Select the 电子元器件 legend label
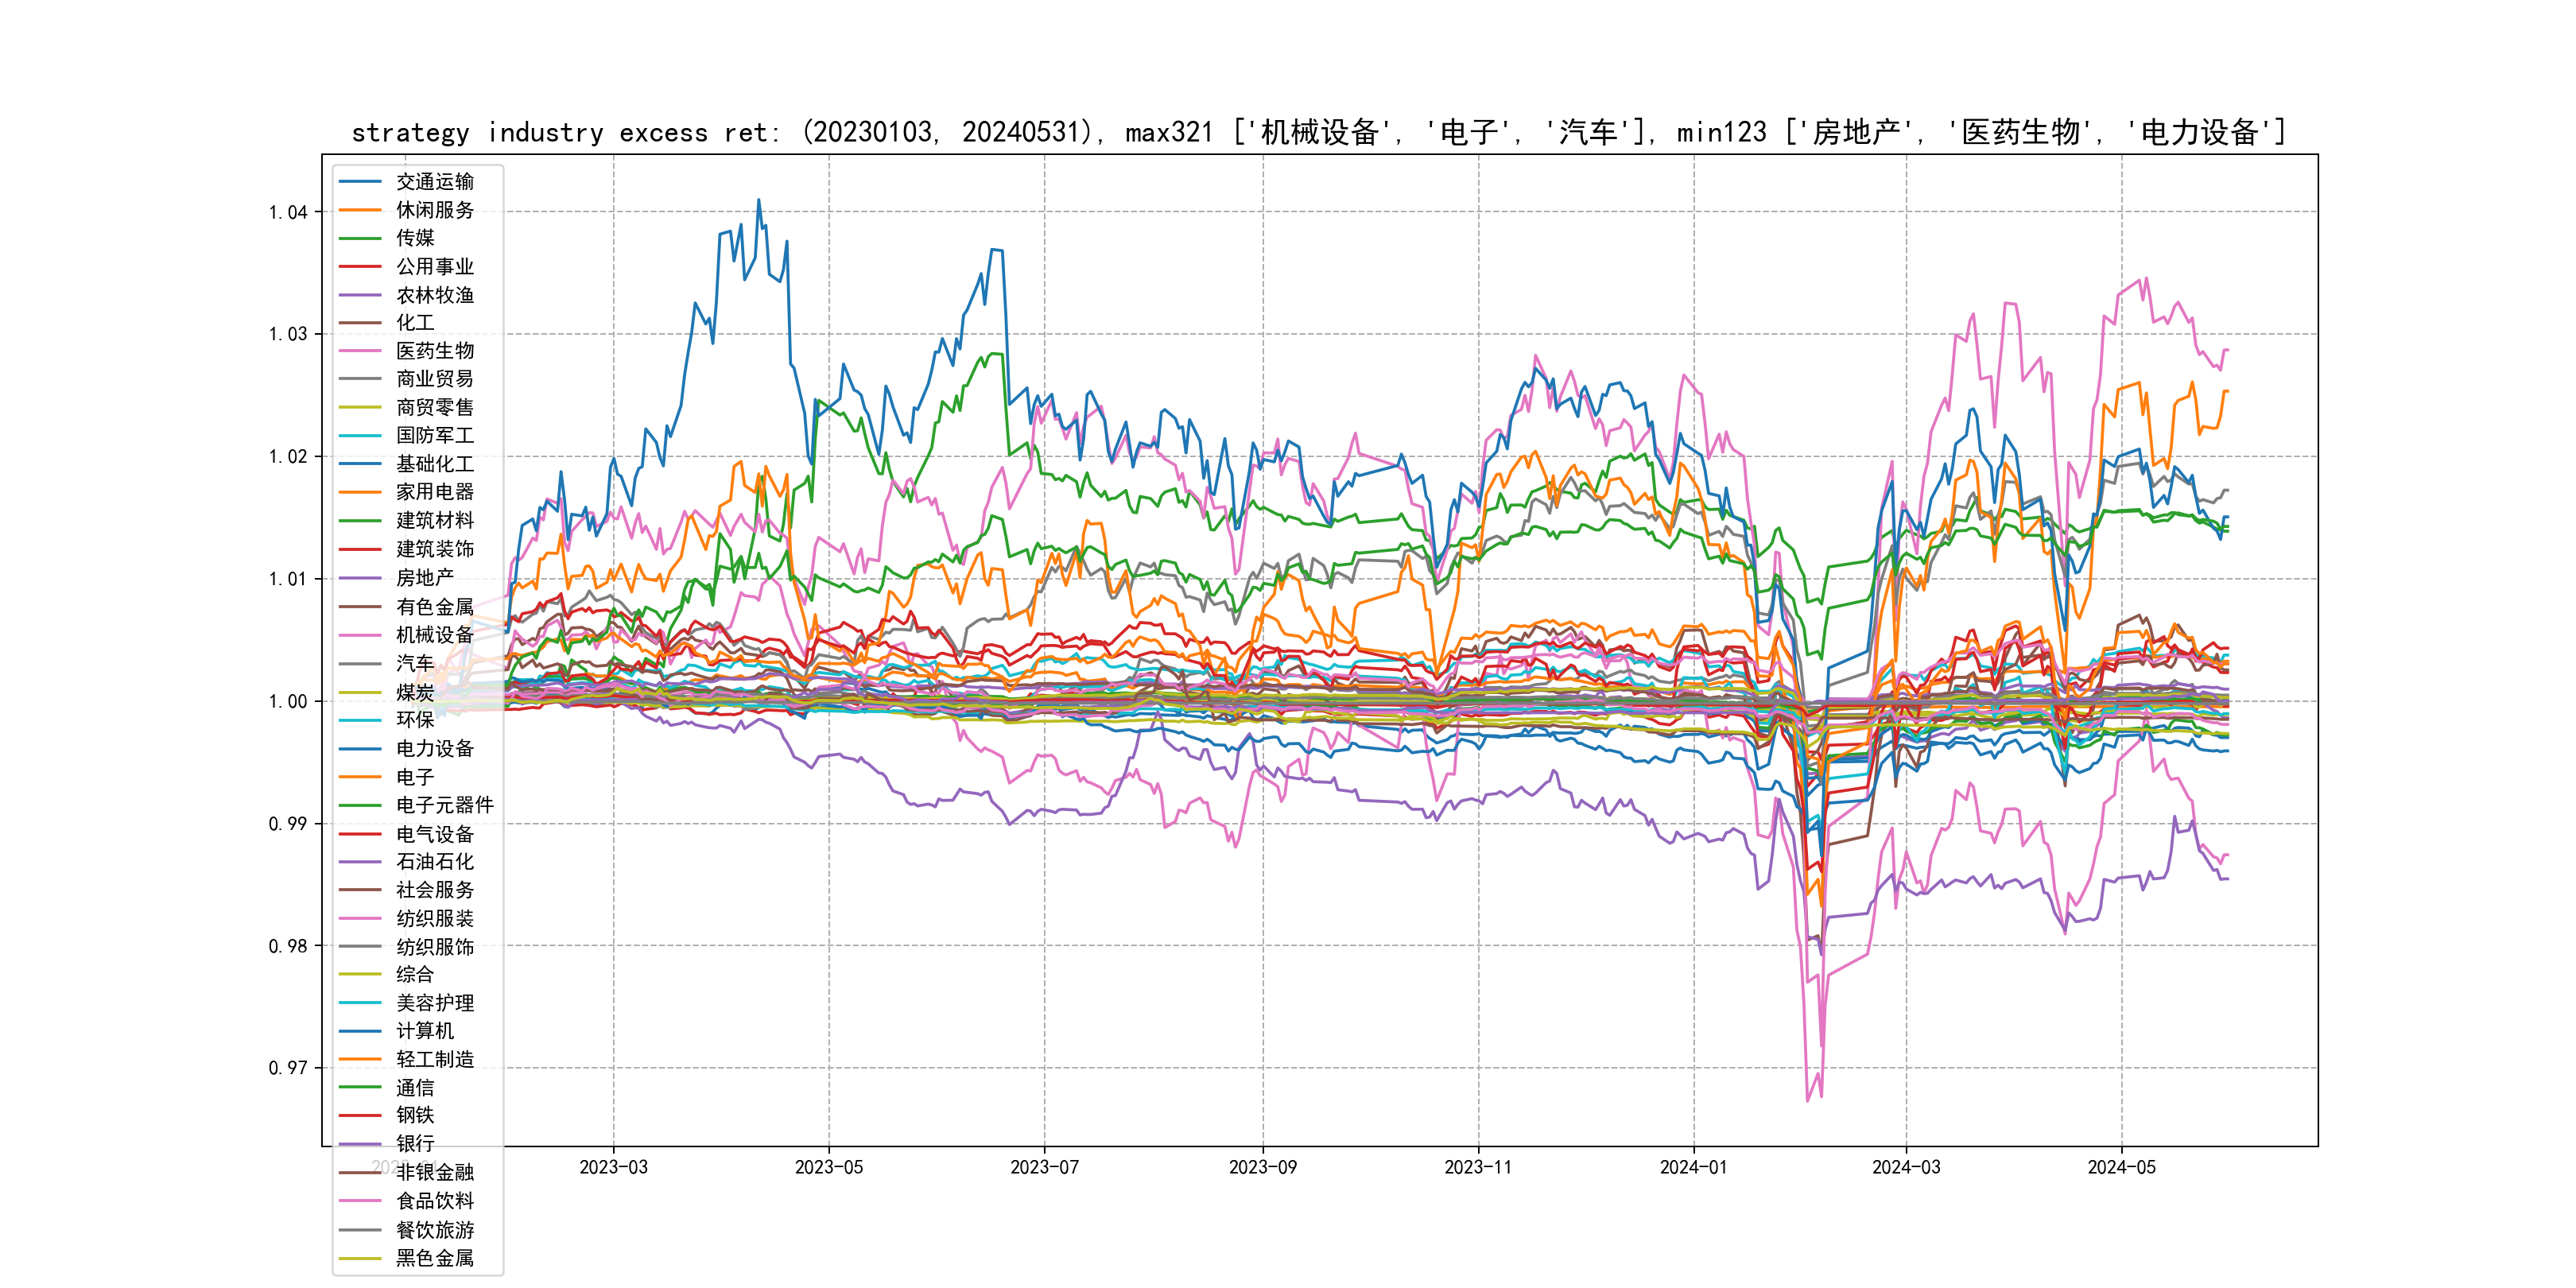Viewport: 2576px width, 1288px height. pyautogui.click(x=444, y=805)
